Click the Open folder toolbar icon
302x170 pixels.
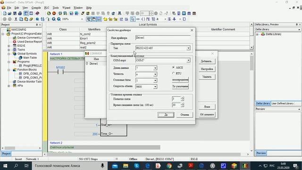(x=9, y=13)
